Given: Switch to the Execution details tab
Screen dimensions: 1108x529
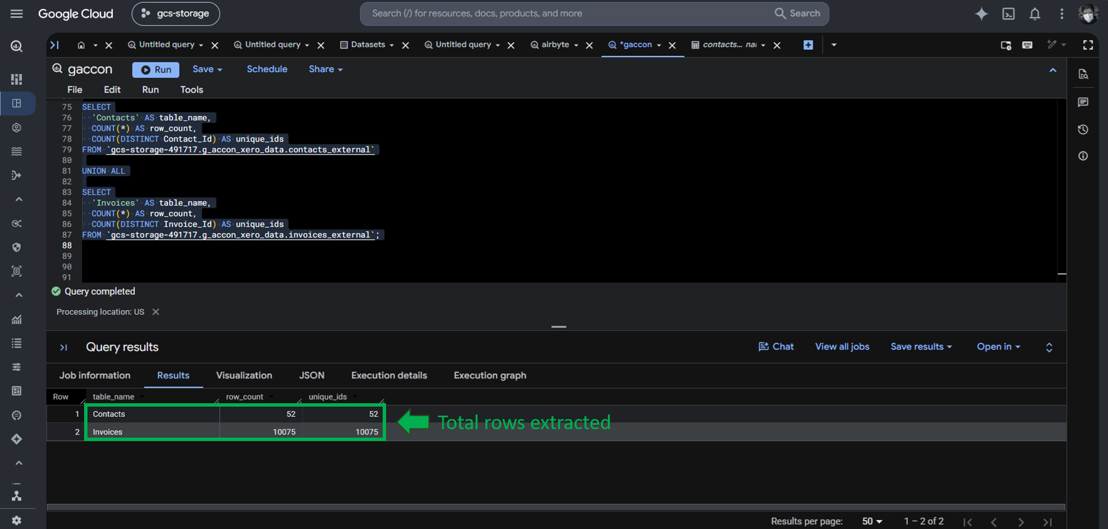Looking at the screenshot, I should click(x=389, y=376).
